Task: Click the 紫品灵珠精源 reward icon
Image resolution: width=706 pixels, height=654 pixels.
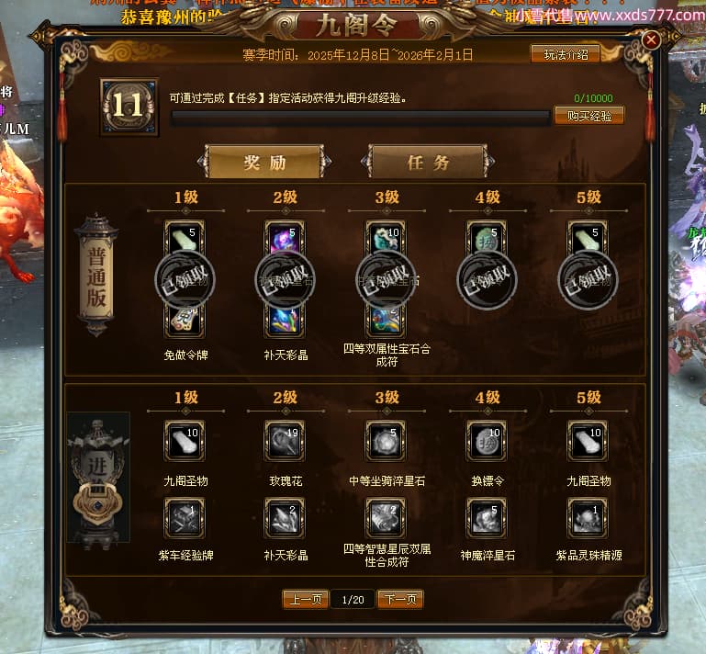Action: (588, 518)
